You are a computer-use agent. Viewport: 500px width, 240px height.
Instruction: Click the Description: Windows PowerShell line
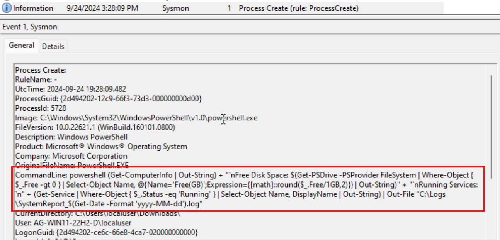click(71, 137)
